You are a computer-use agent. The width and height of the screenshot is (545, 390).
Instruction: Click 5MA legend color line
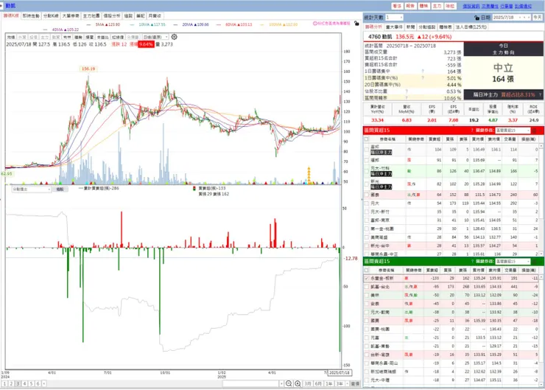pyautogui.click(x=89, y=25)
